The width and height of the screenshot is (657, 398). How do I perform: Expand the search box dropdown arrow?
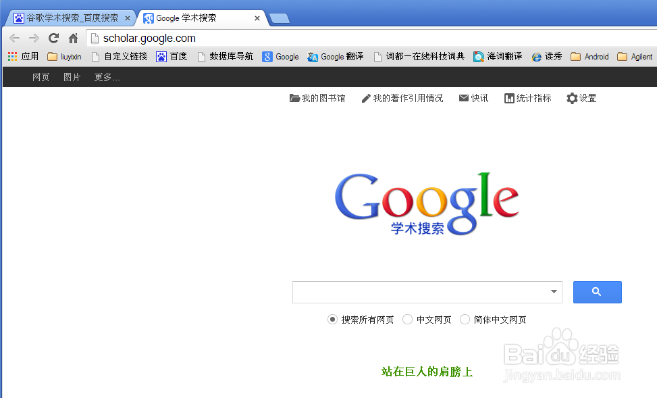pos(554,291)
